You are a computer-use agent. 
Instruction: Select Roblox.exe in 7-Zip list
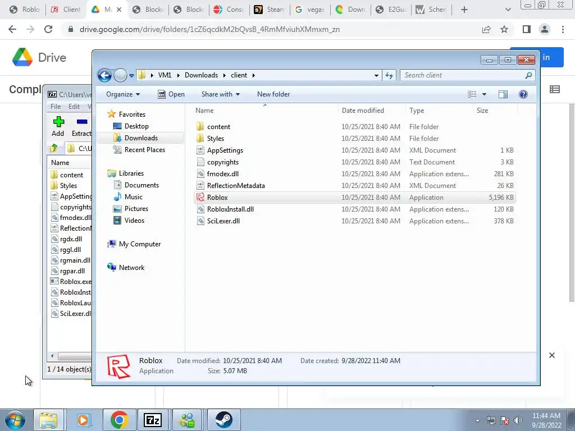pos(71,282)
